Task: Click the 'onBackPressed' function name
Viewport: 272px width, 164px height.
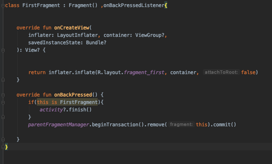Action: (x=73, y=94)
